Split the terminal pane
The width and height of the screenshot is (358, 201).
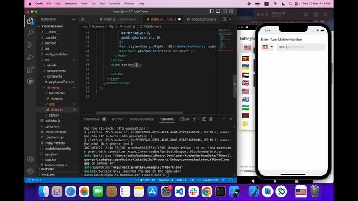pyautogui.click(x=204, y=119)
